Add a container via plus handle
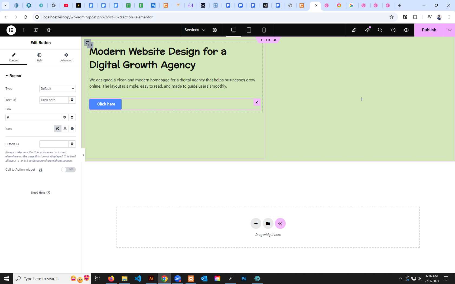 (x=261, y=40)
